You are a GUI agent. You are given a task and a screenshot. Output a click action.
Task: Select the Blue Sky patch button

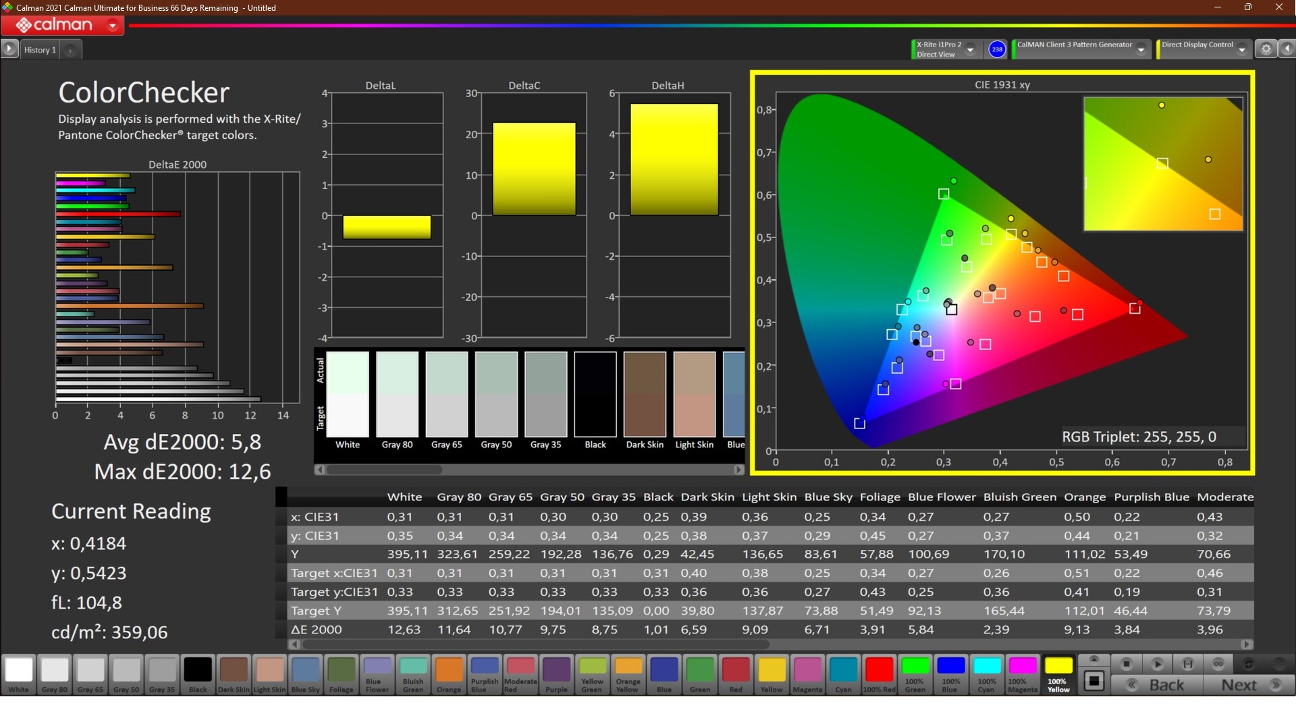(x=305, y=674)
